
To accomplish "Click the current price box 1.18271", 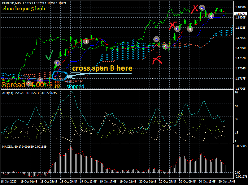I will coord(241,14).
